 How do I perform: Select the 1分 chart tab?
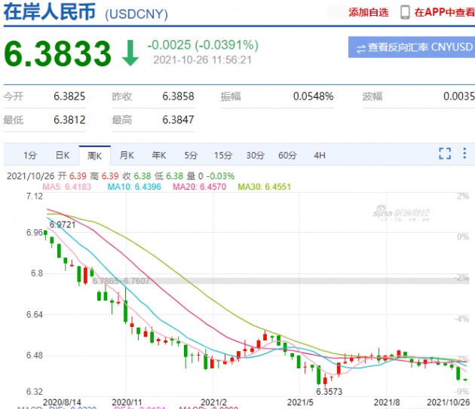click(x=30, y=156)
